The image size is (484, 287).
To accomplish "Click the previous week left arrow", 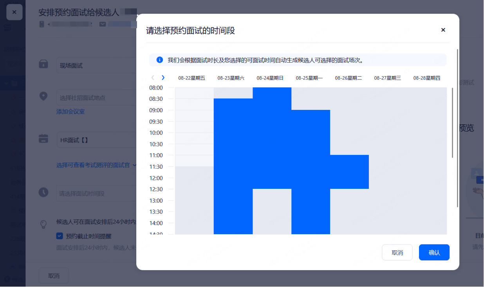I will [x=153, y=78].
